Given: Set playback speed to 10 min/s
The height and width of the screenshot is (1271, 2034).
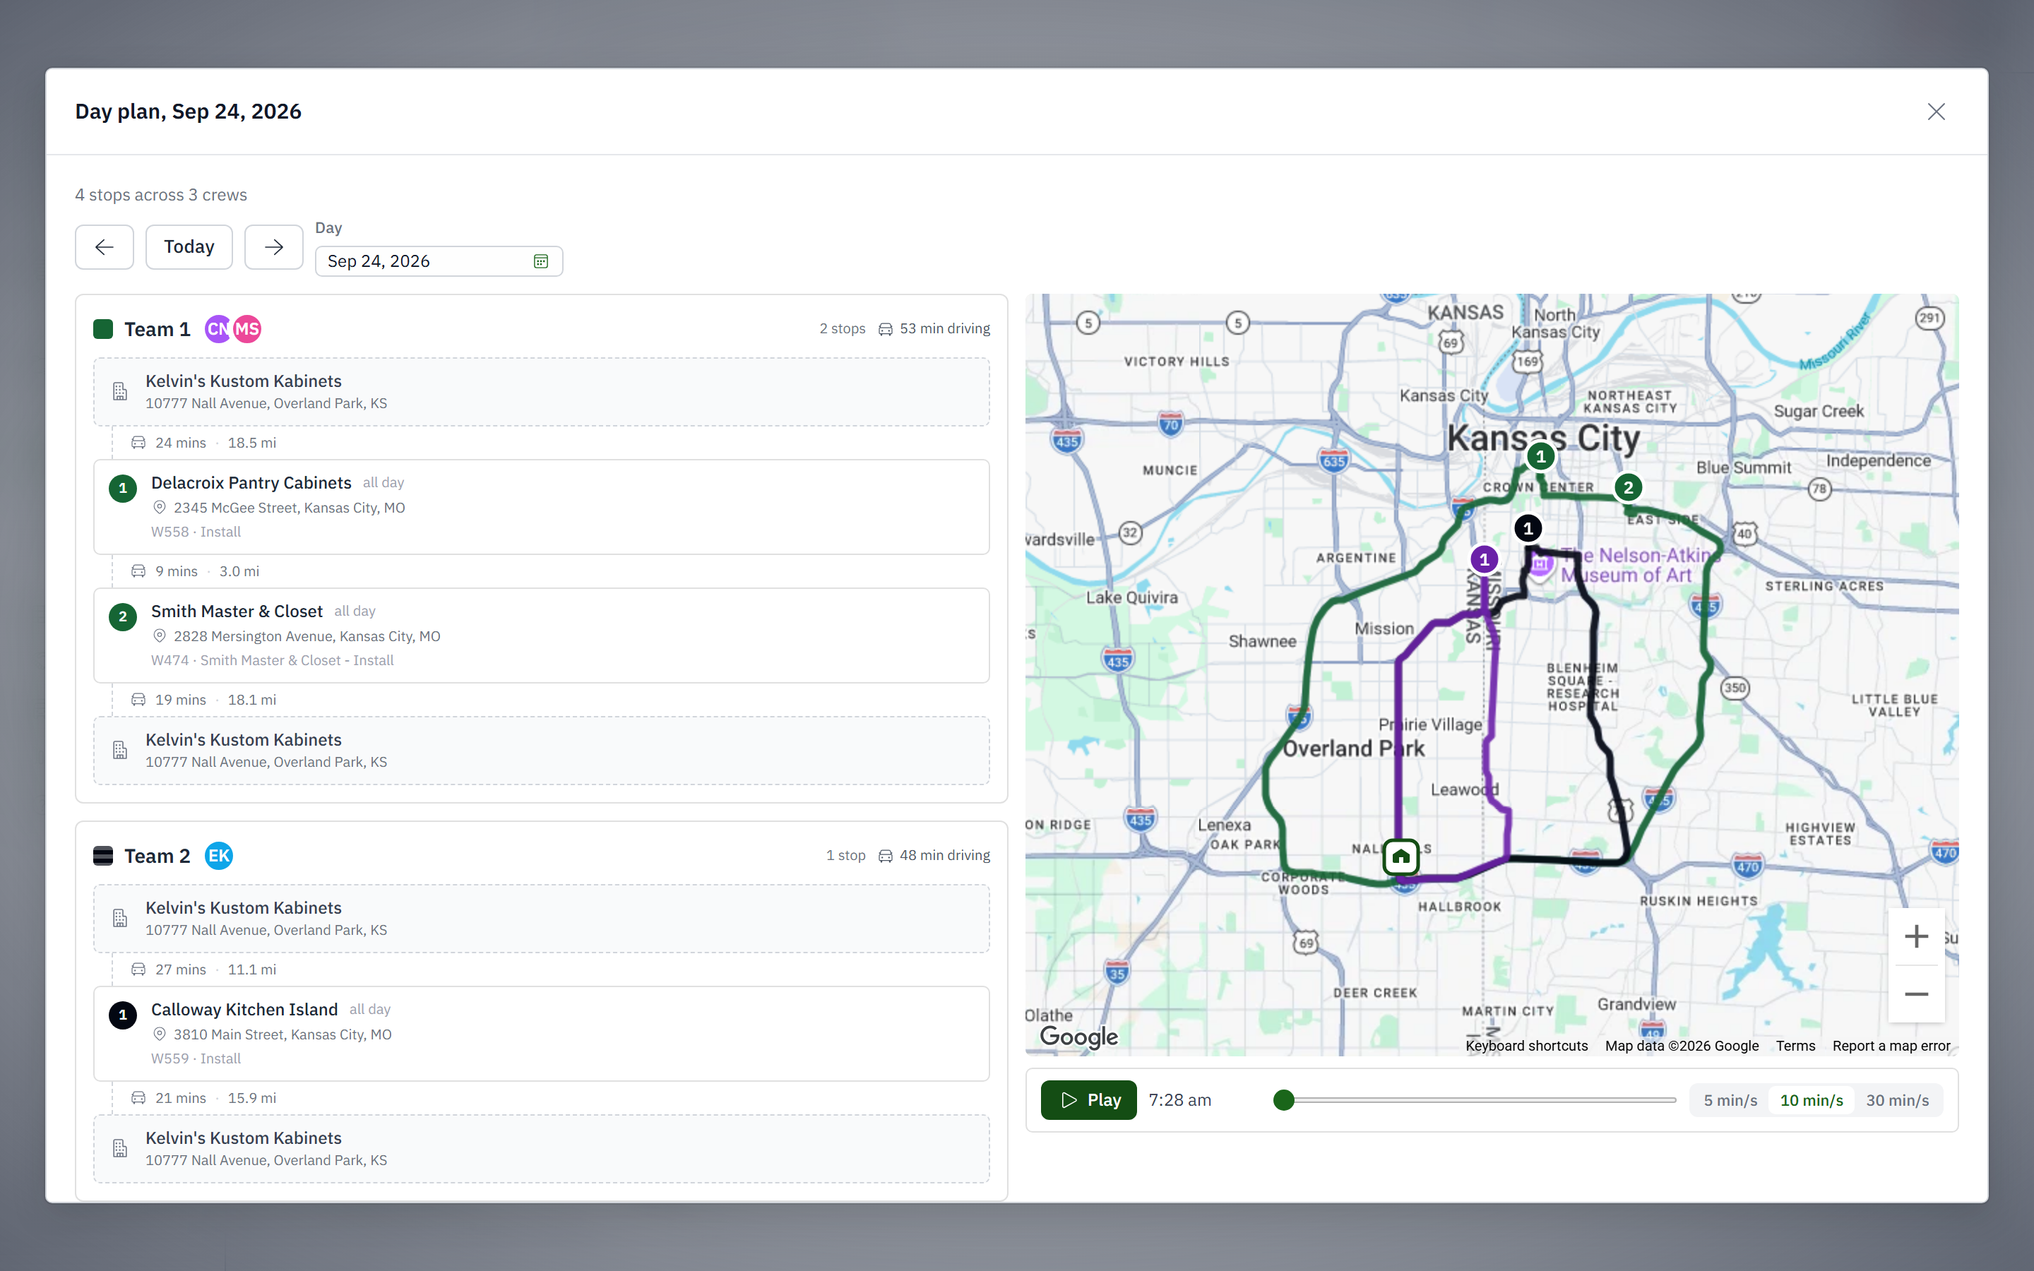Looking at the screenshot, I should tap(1812, 1100).
